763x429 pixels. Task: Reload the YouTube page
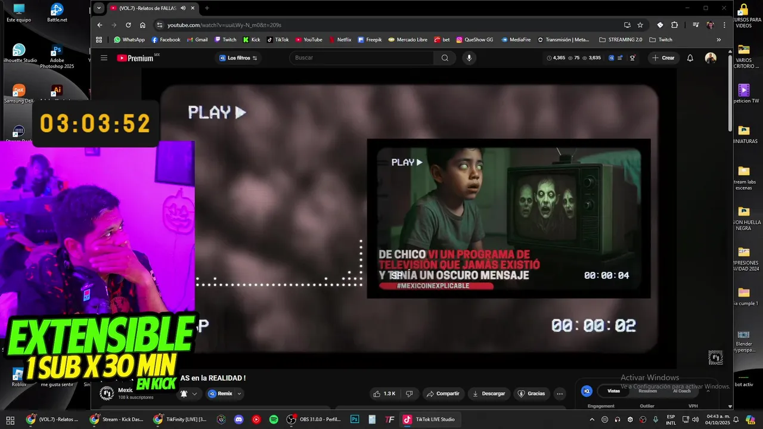pos(128,25)
